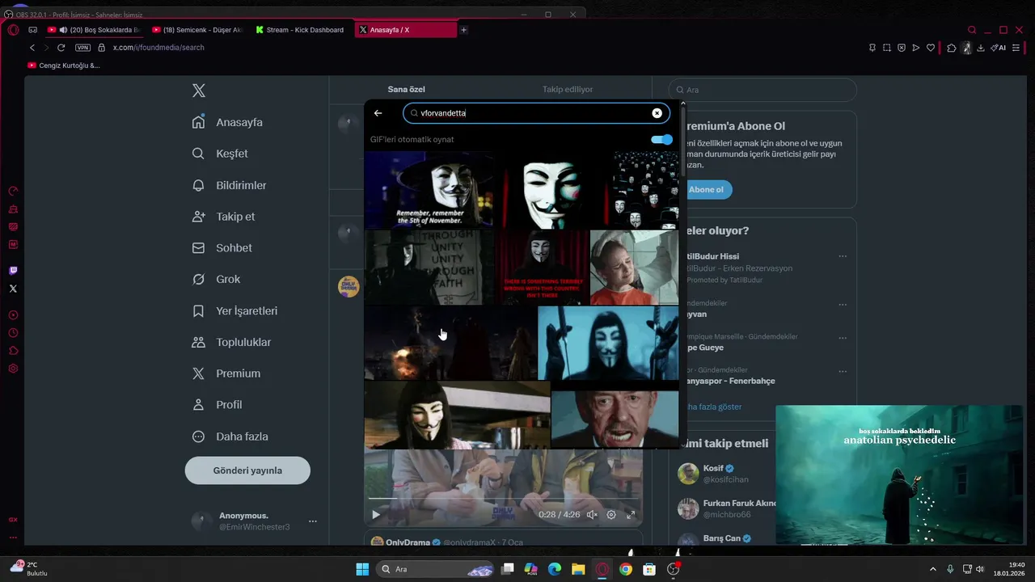Select the 'Unity through faith' GIF
The image size is (1035, 582).
click(429, 268)
